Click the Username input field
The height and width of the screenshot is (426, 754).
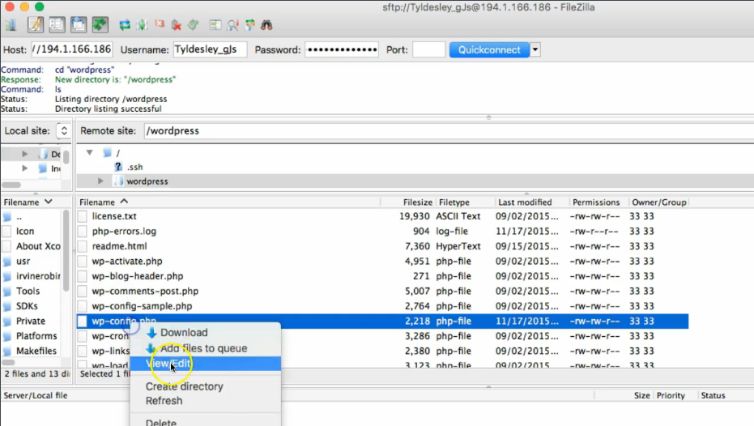(x=210, y=49)
